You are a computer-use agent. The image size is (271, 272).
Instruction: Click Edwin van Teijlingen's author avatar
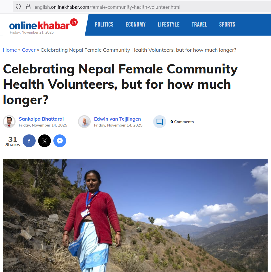coord(84,122)
